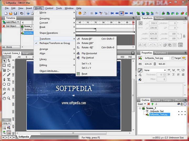Image resolution: width=189 pixels, height=141 pixels.
Task: Toggle the lock column icon in Outline
Action: coord(182,104)
